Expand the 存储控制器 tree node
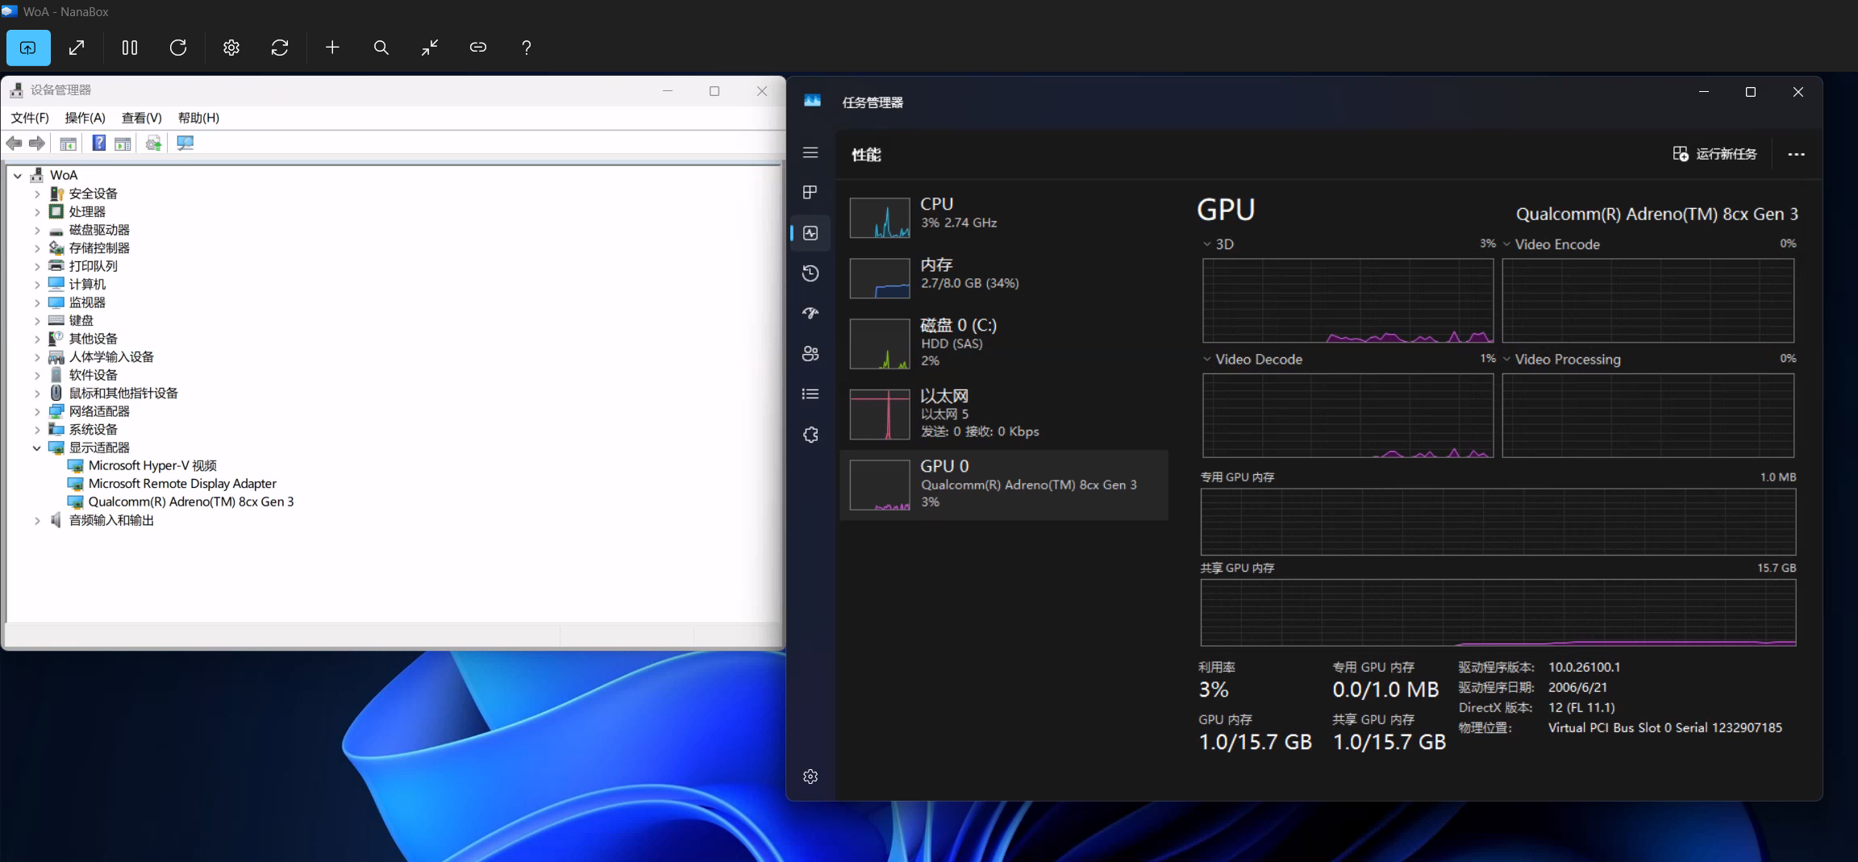The width and height of the screenshot is (1858, 862). [37, 248]
